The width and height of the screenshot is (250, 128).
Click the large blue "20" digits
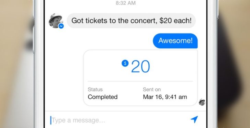141,66
